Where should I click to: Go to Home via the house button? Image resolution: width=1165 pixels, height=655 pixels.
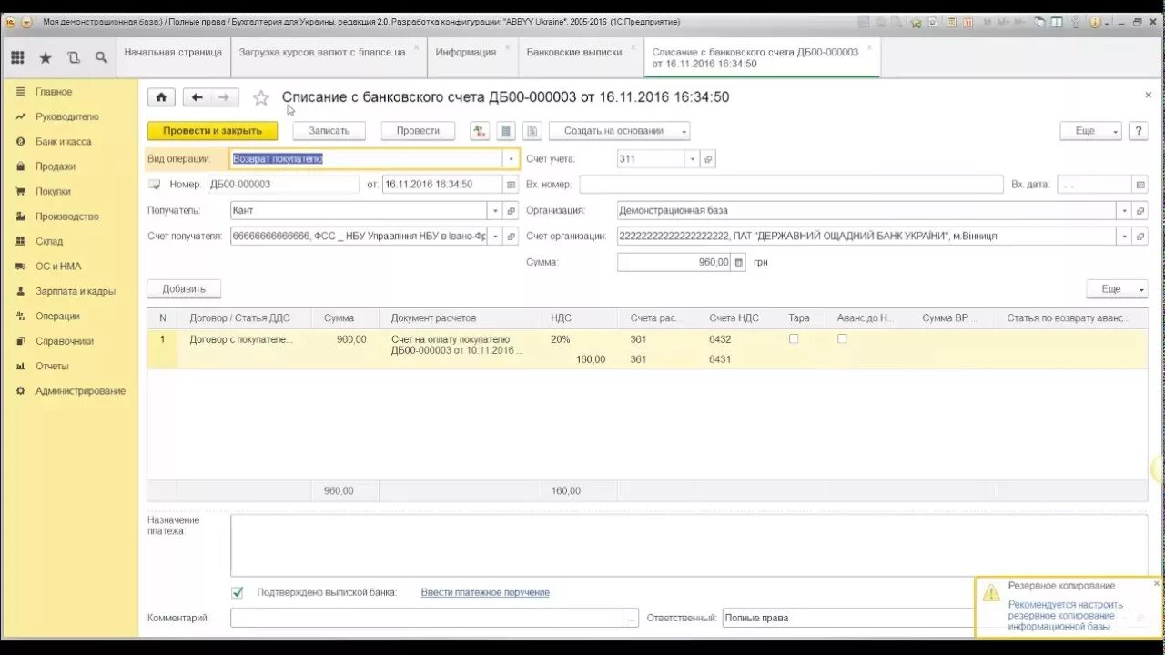tap(161, 97)
